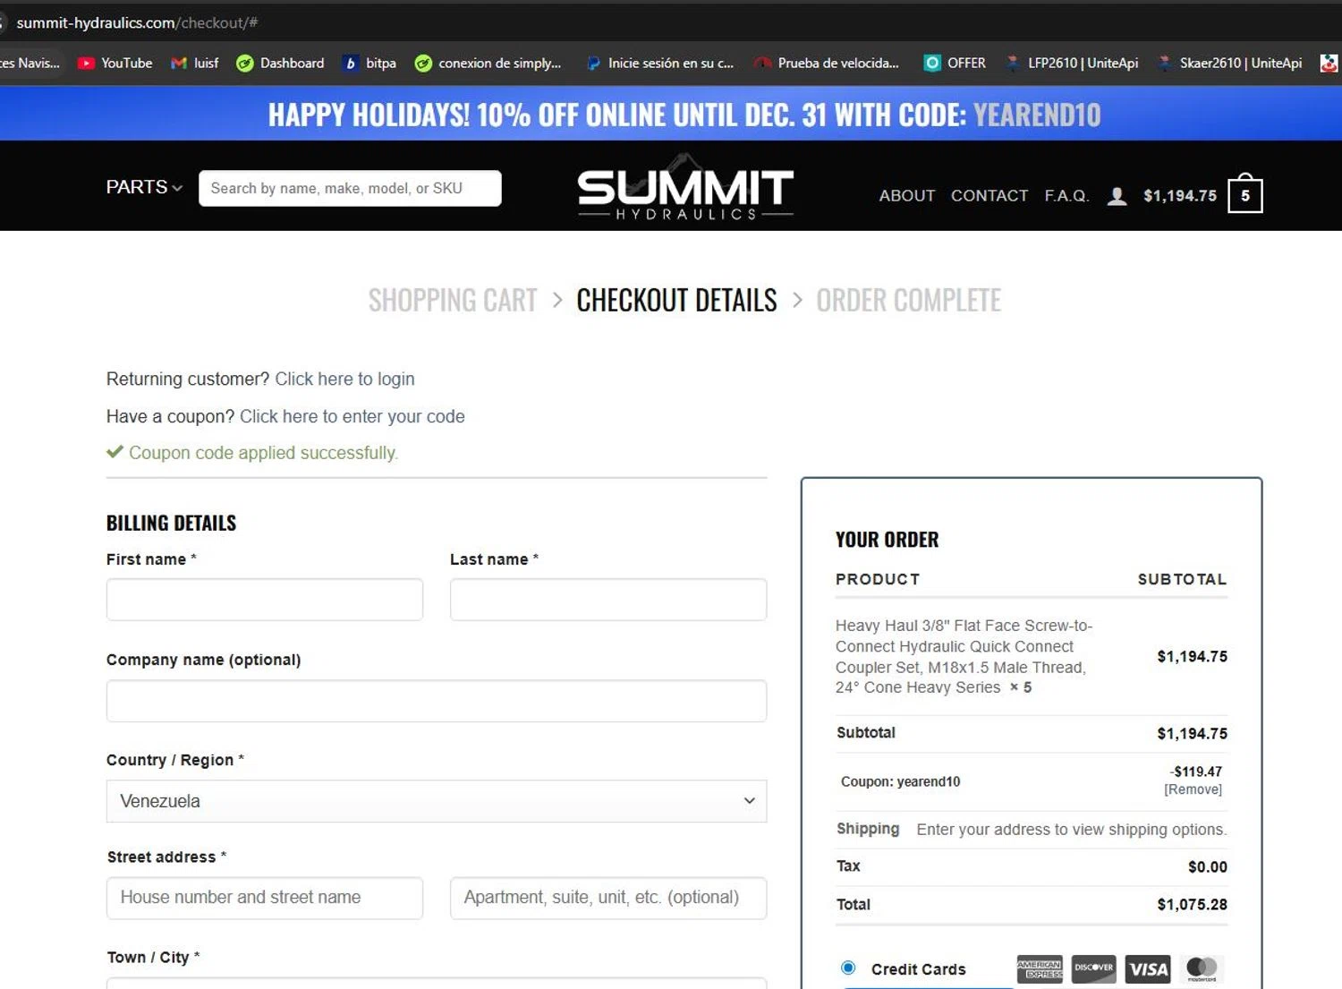Open the luisf Gmail bookmark
This screenshot has height=989, width=1342.
(195, 63)
